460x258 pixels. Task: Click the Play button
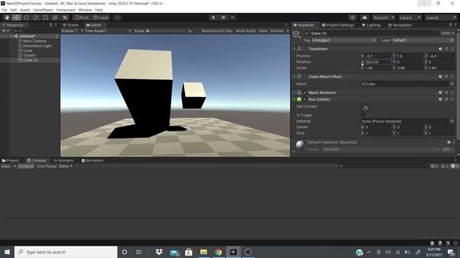coord(213,18)
